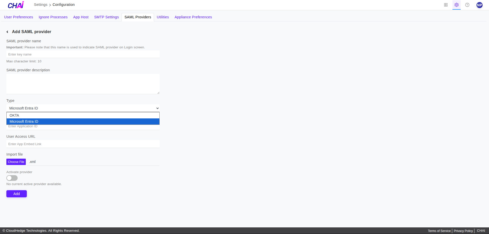Click the Choose File button for XML import
The height and width of the screenshot is (234, 489).
pos(16,162)
